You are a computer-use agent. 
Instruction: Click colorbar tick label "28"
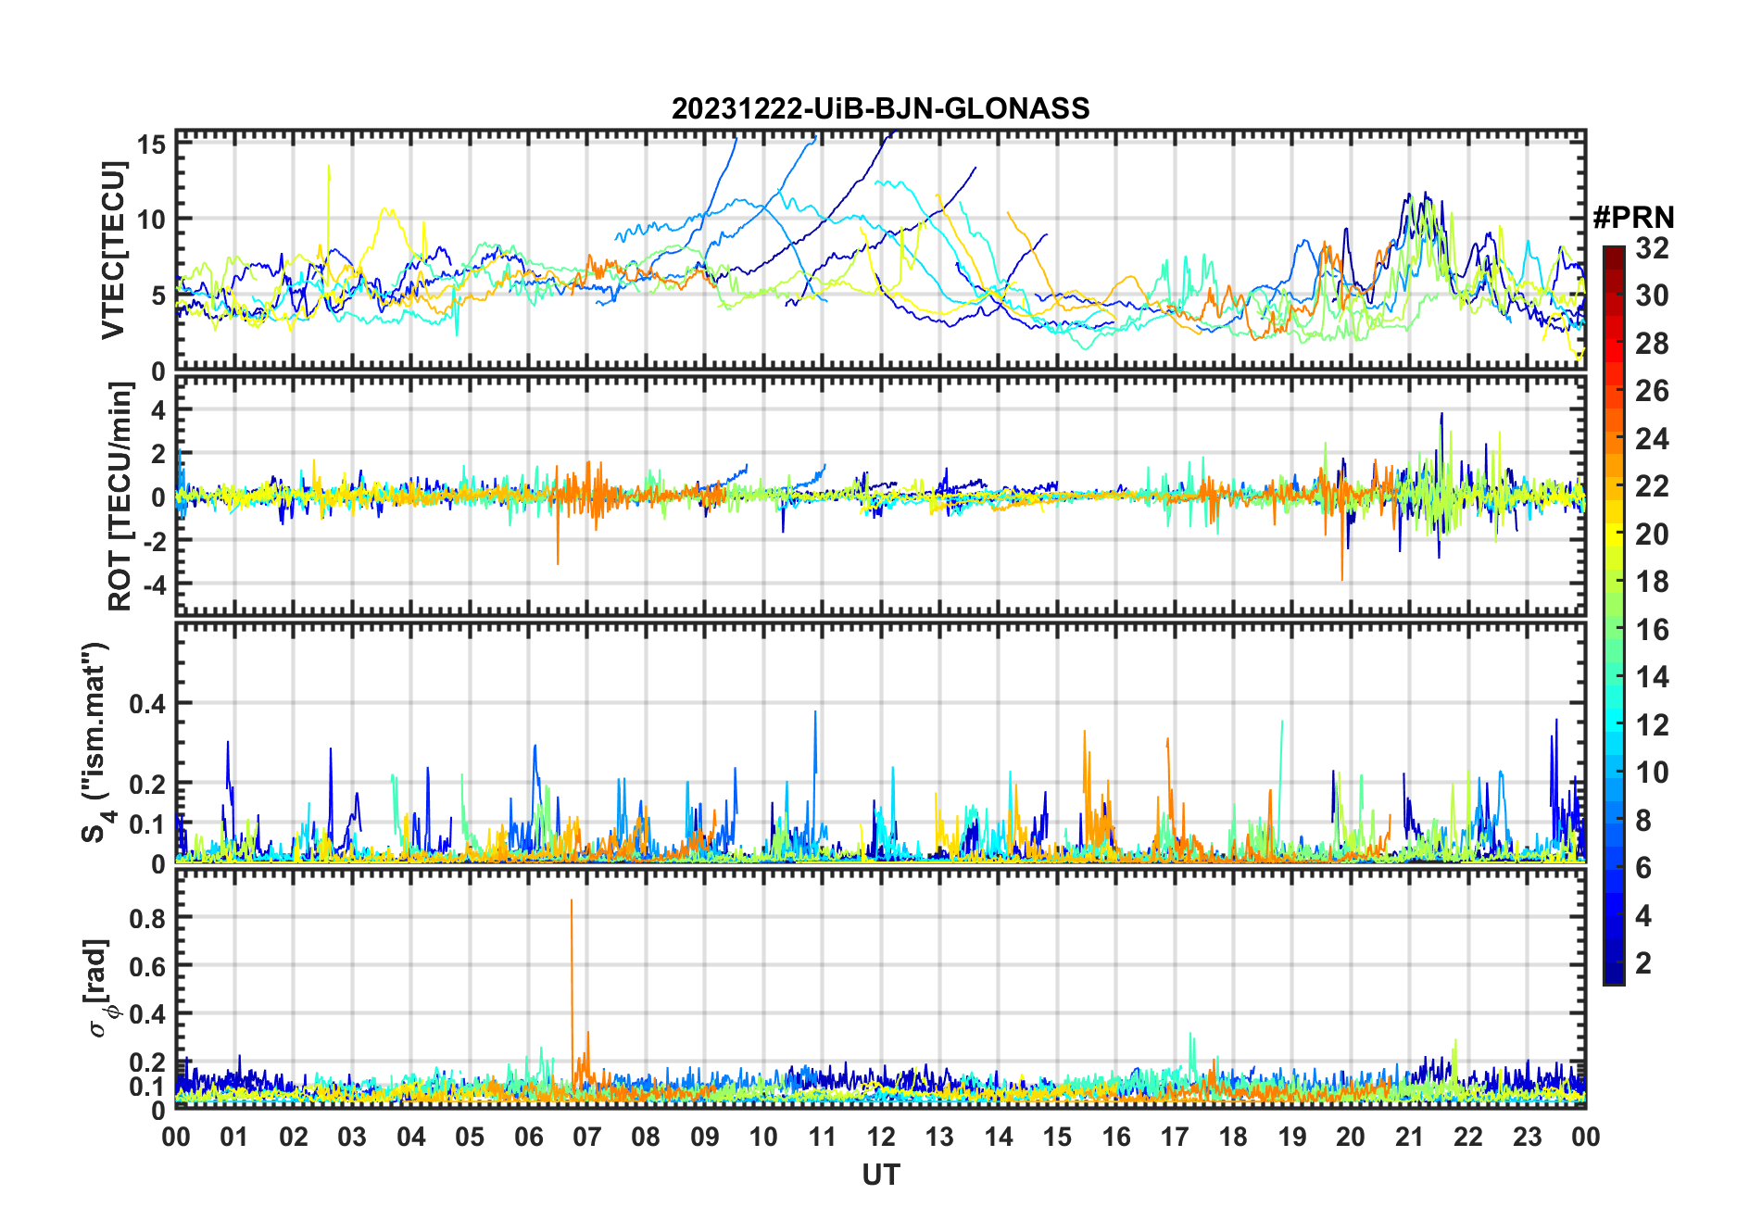[x=1652, y=344]
